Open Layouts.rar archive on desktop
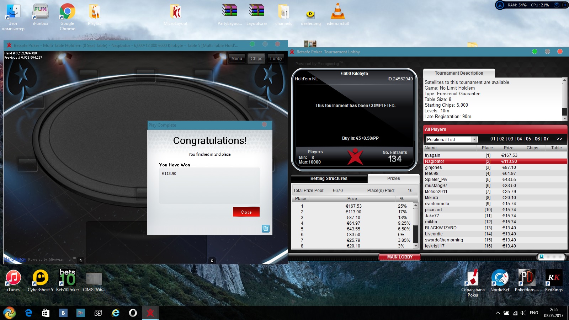 point(257,15)
